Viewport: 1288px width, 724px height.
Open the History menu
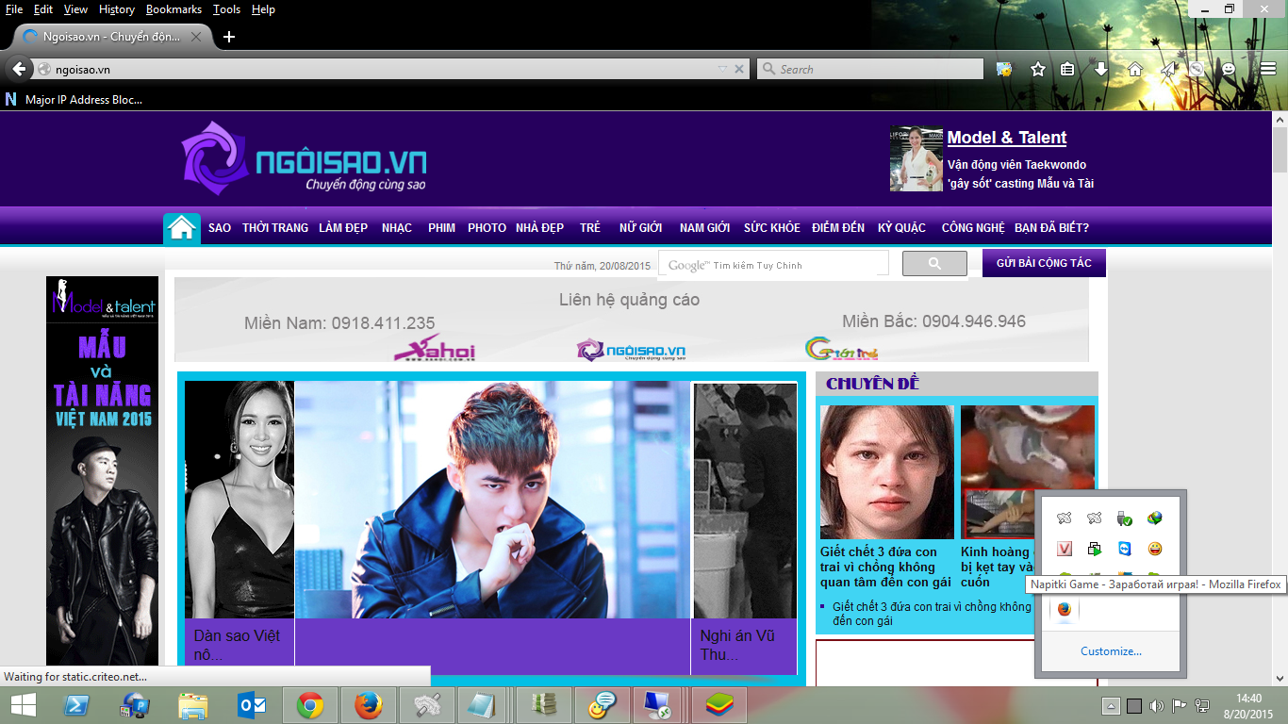pos(117,9)
